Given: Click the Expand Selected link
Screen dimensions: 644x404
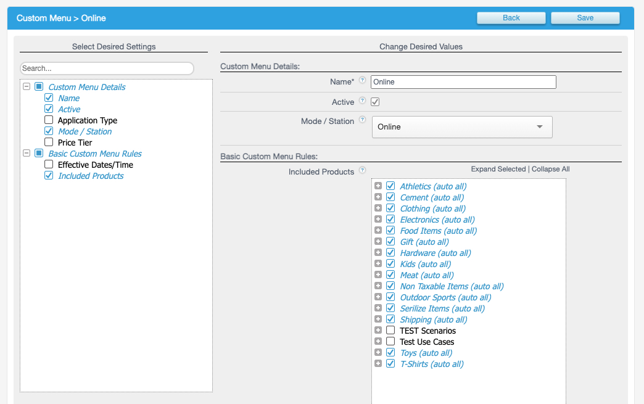Looking at the screenshot, I should pos(497,169).
